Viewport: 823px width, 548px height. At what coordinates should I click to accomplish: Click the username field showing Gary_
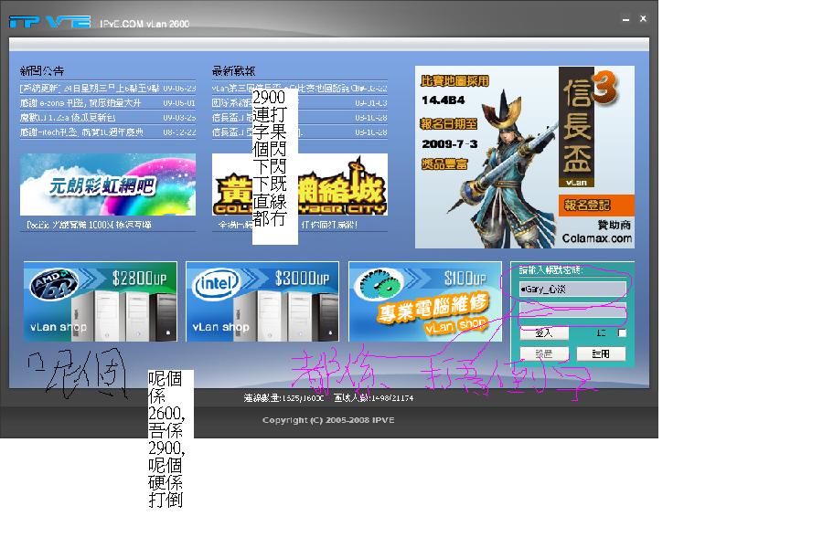tap(572, 289)
